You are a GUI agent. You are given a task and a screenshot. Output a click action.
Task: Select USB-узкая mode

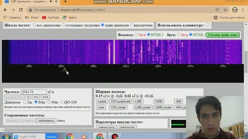pos(163,107)
